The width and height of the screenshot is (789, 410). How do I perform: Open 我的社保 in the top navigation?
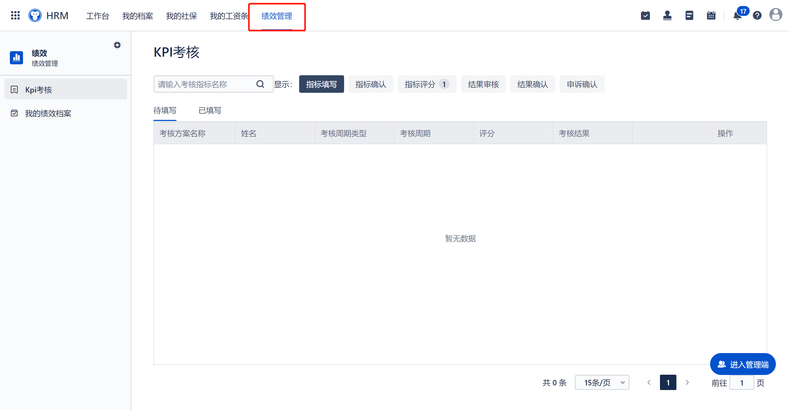[181, 16]
